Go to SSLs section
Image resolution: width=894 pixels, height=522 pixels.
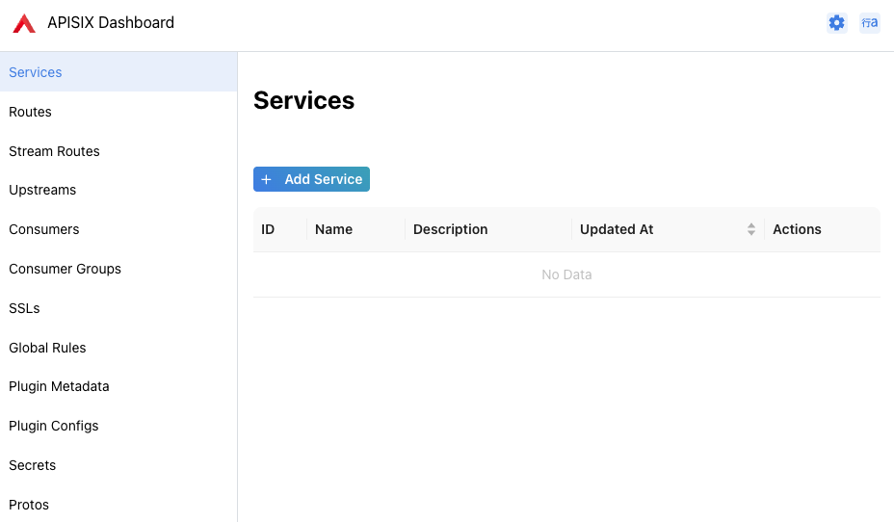(118, 308)
